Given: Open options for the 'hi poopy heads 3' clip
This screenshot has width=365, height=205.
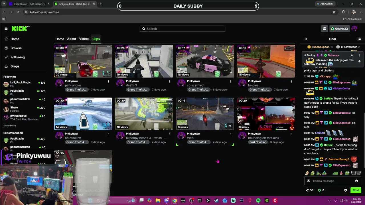Looking at the screenshot, I should [x=170, y=134].
